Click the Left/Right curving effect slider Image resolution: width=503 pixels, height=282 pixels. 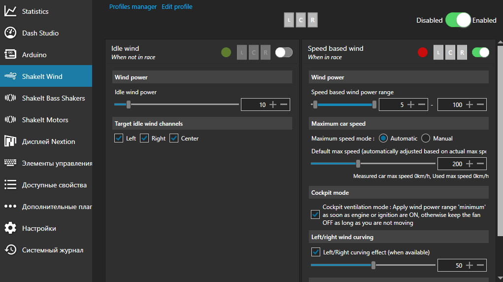pyautogui.click(x=373, y=265)
